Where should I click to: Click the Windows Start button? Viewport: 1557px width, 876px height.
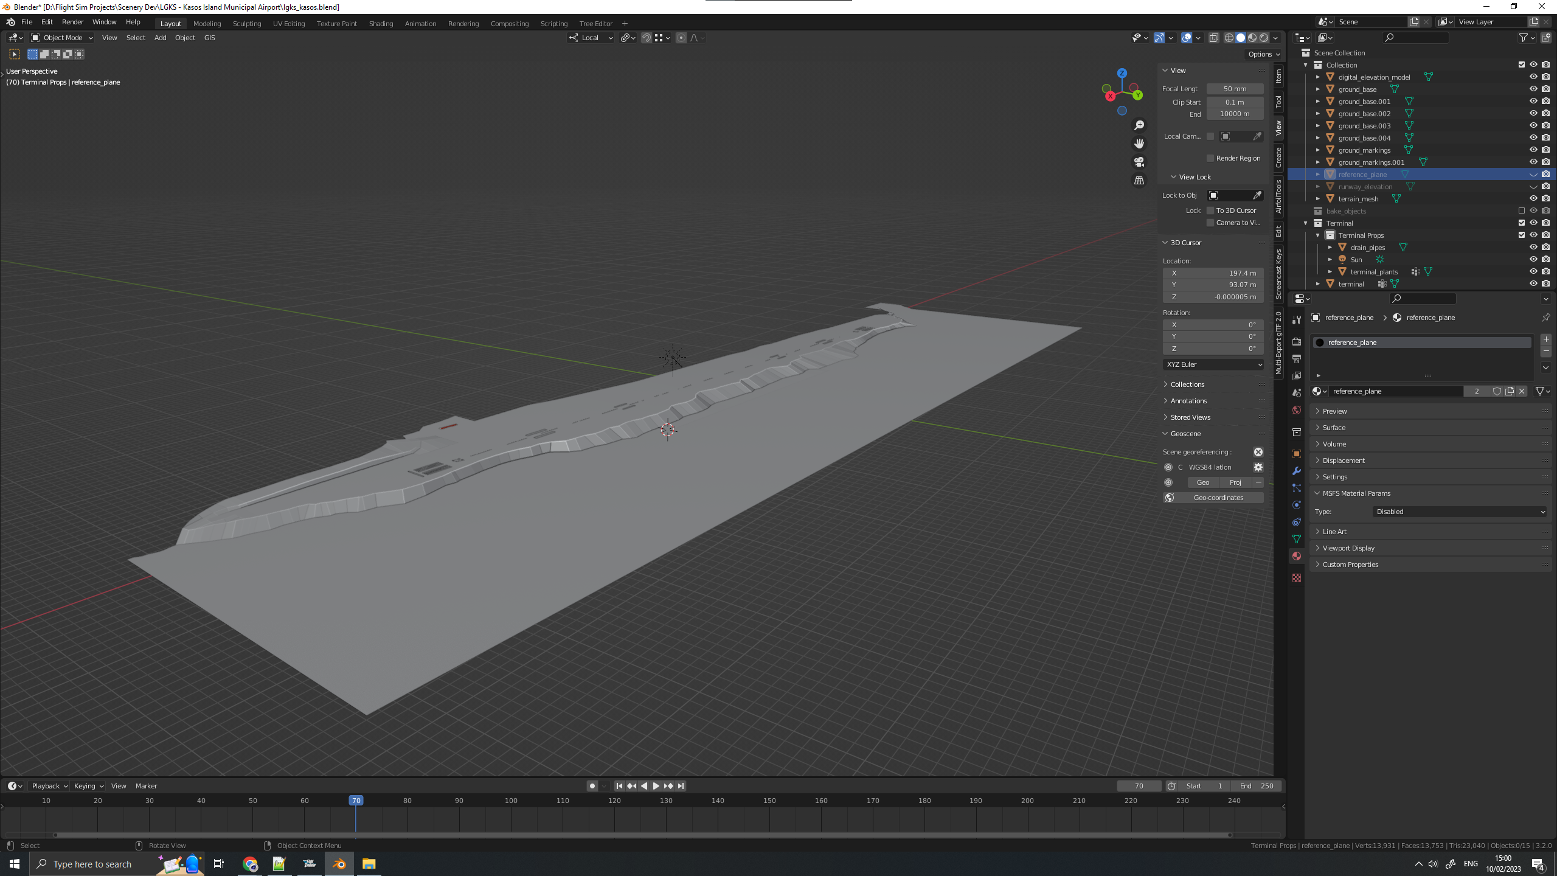tap(15, 864)
